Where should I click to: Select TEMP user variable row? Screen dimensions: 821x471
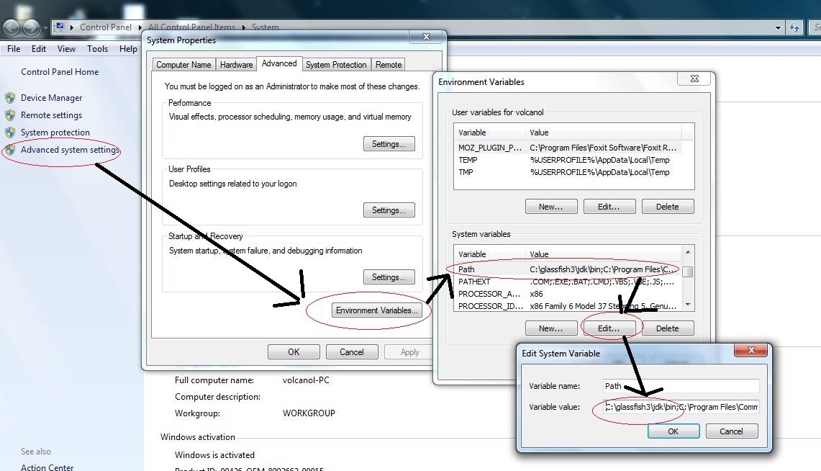coord(568,160)
